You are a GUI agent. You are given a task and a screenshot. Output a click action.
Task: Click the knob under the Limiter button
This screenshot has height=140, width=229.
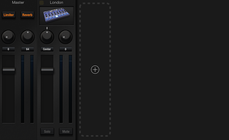pyautogui.click(x=8, y=37)
